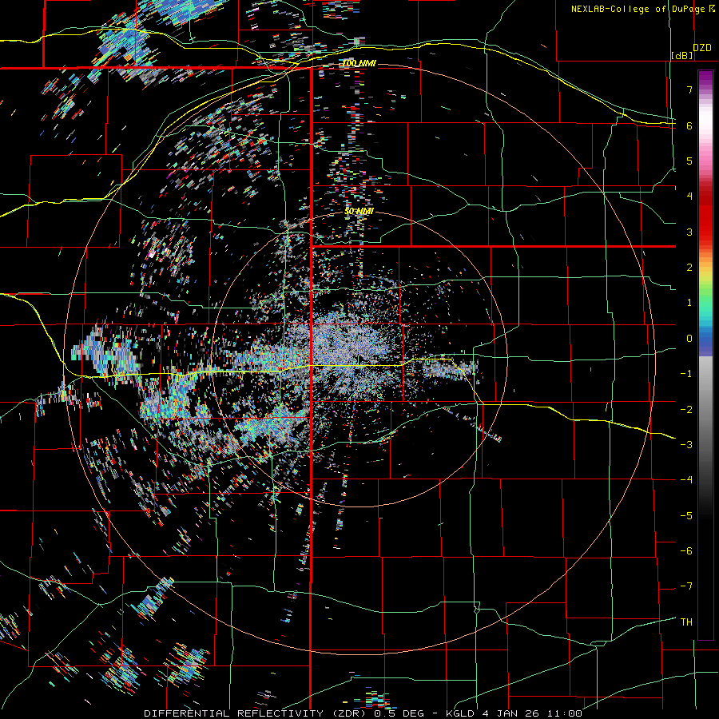Click the NEXLAB-College of DuPage label
This screenshot has height=719, width=719.
(x=638, y=9)
